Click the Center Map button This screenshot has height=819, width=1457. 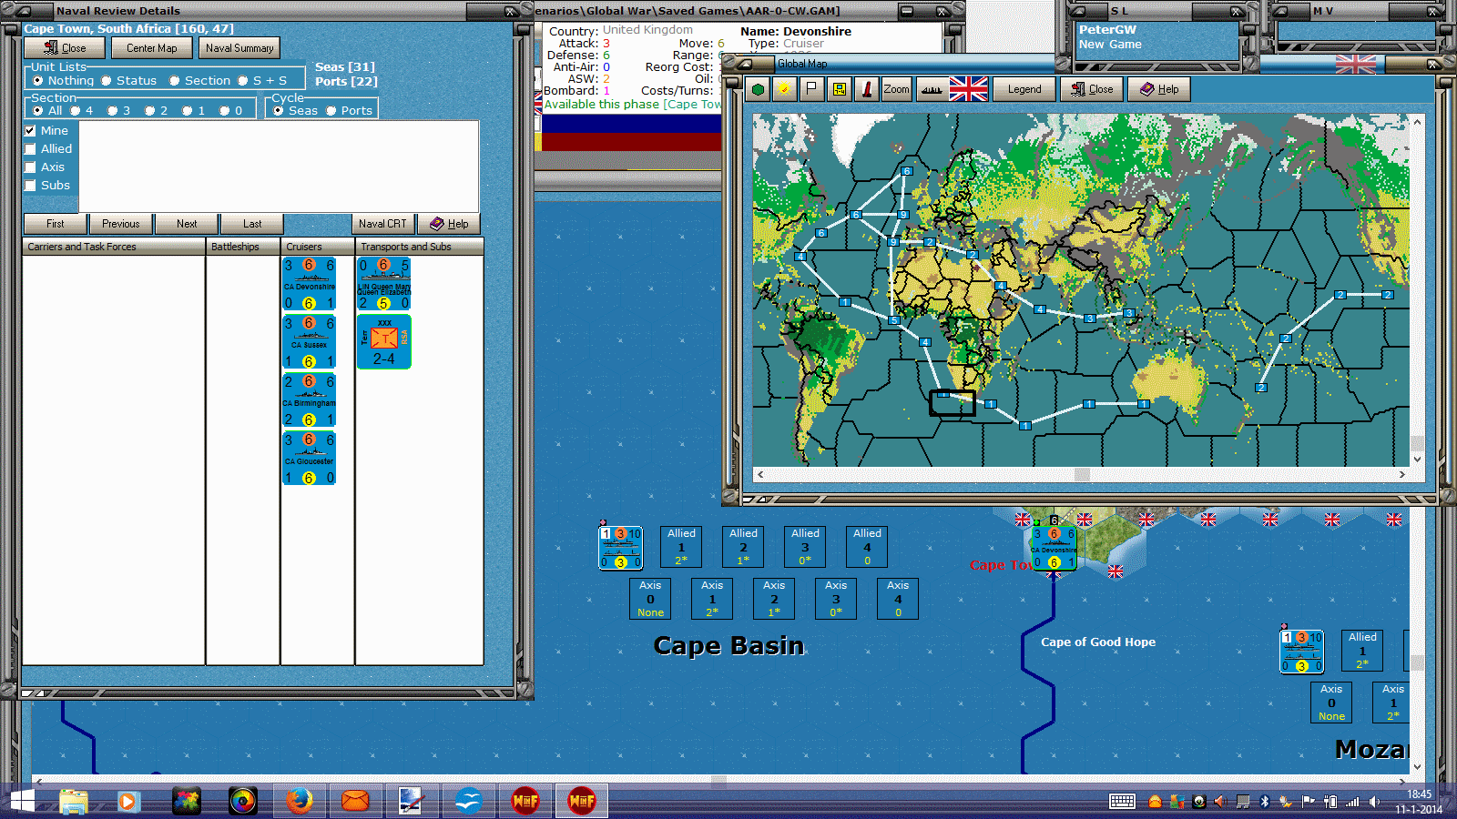[152, 48]
